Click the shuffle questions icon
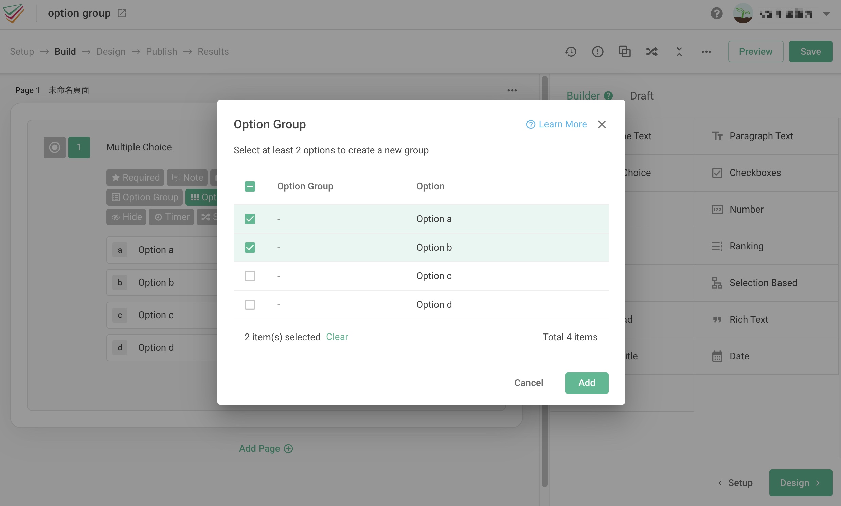This screenshot has width=841, height=506. (x=651, y=51)
